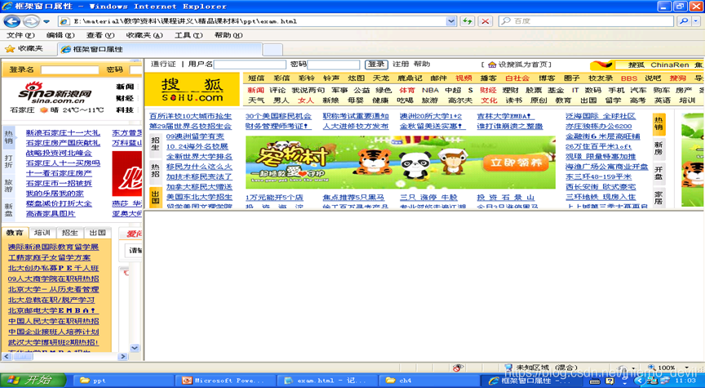Click the 收藏夹 star favorites button

tap(24, 49)
